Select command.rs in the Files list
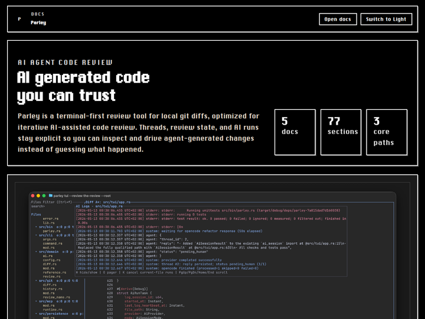Screen dimensions: 425x319 tap(53, 243)
